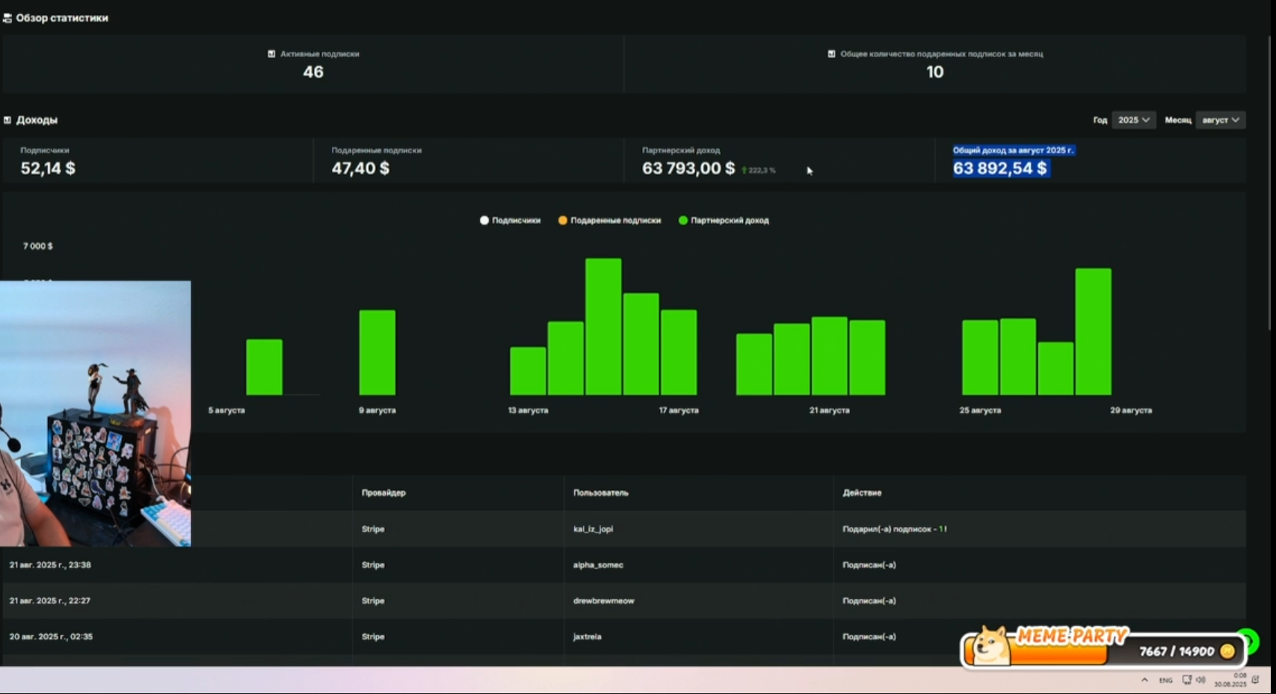The width and height of the screenshot is (1276, 694).
Task: Click the icon beside Общее количество подаренных подписок
Action: coord(831,54)
